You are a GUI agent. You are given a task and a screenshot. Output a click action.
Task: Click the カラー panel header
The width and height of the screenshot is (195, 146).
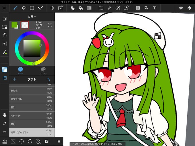(32, 17)
